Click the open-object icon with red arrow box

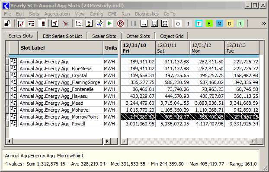[55, 23]
